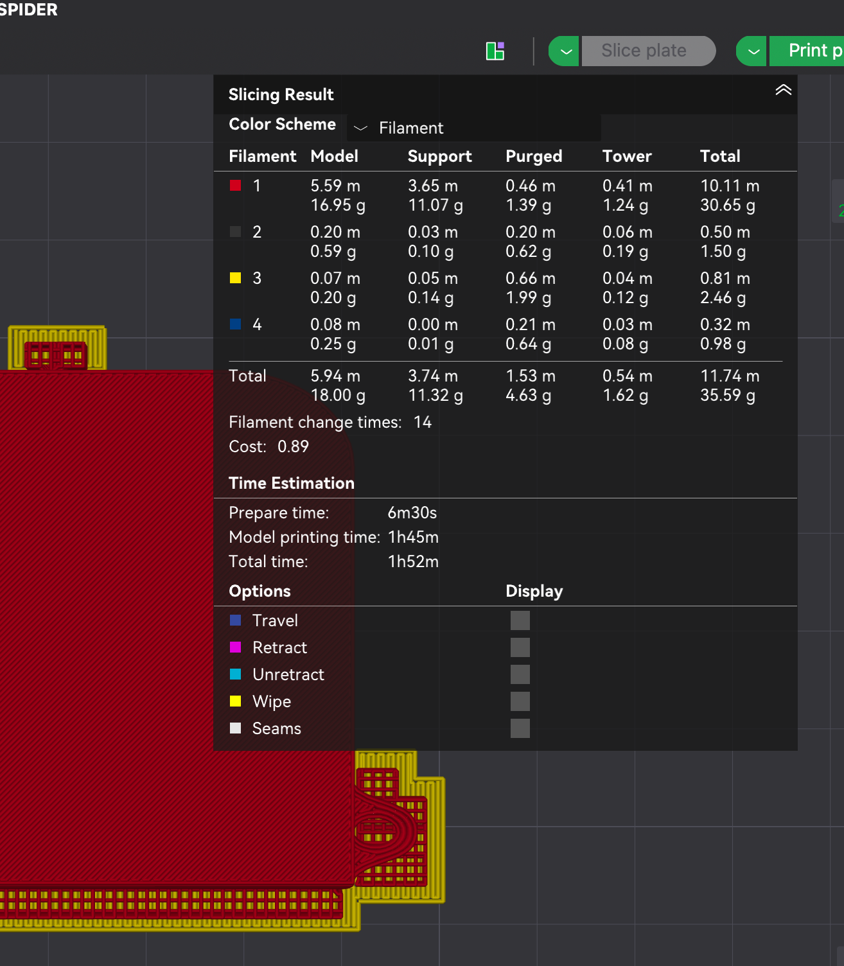The image size is (844, 966).
Task: Toggle Unretract display checkbox
Action: tap(520, 674)
